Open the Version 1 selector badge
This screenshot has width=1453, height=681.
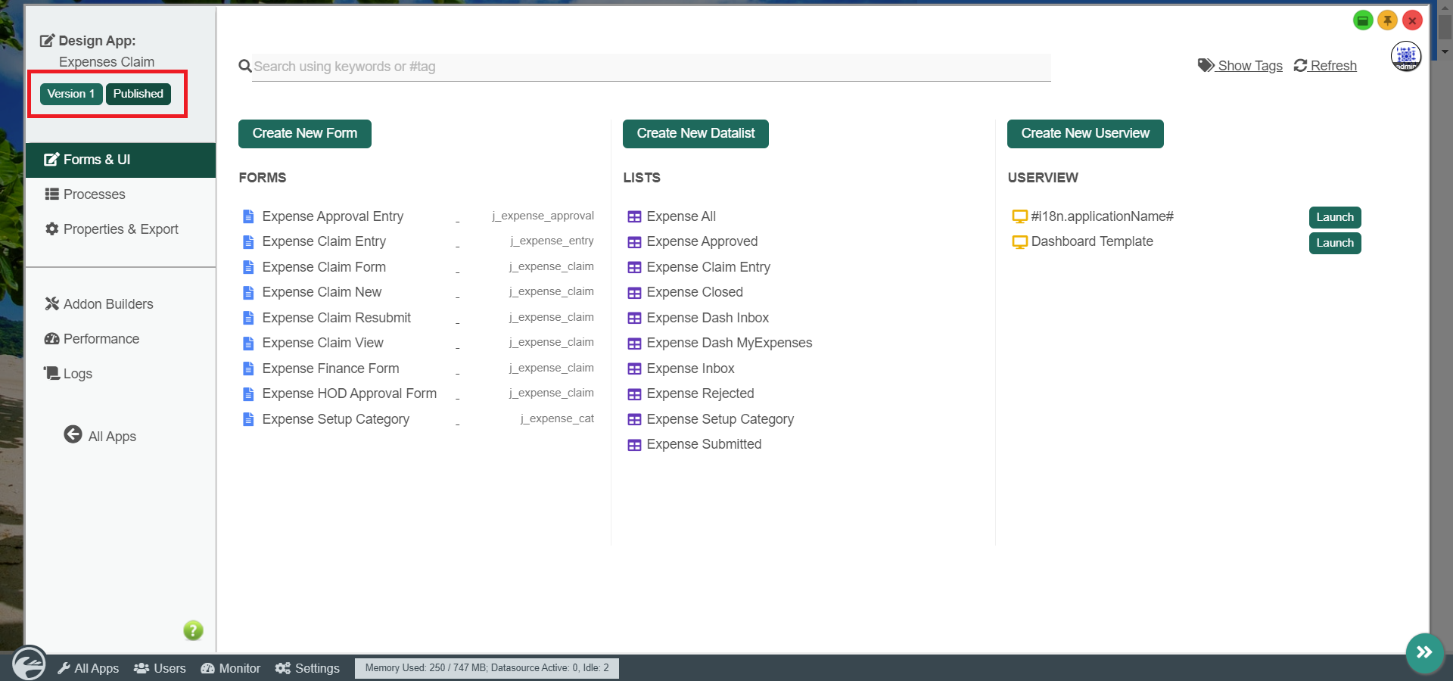(x=70, y=94)
